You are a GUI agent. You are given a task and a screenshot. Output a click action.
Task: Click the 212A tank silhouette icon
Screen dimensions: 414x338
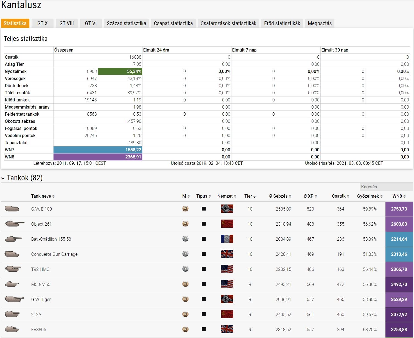pos(12,314)
